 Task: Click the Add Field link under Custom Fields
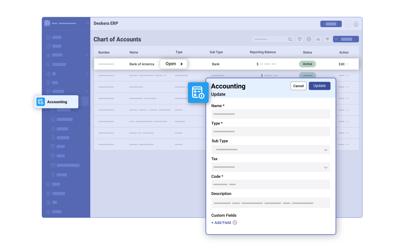(x=221, y=222)
